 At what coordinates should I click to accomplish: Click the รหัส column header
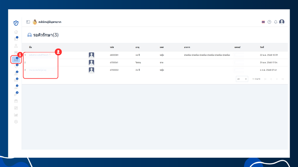pyautogui.click(x=112, y=47)
